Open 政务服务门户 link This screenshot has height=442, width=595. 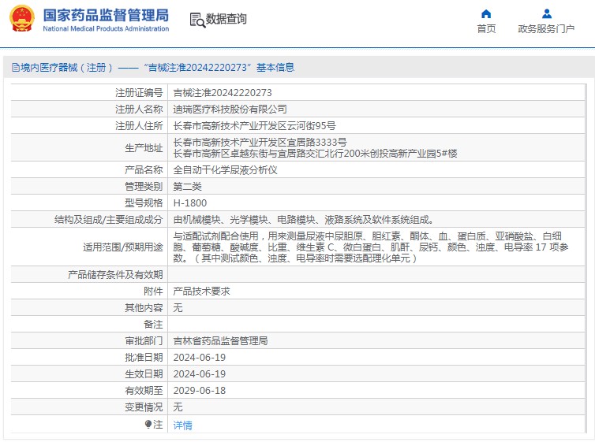coord(546,29)
